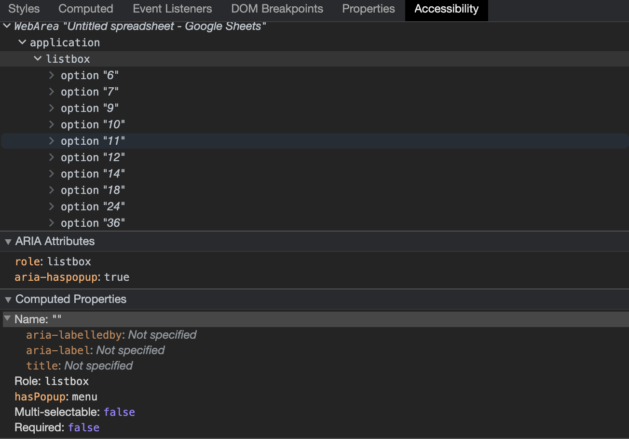The width and height of the screenshot is (629, 439).
Task: Switch to Event Listeners tab
Action: [x=172, y=9]
